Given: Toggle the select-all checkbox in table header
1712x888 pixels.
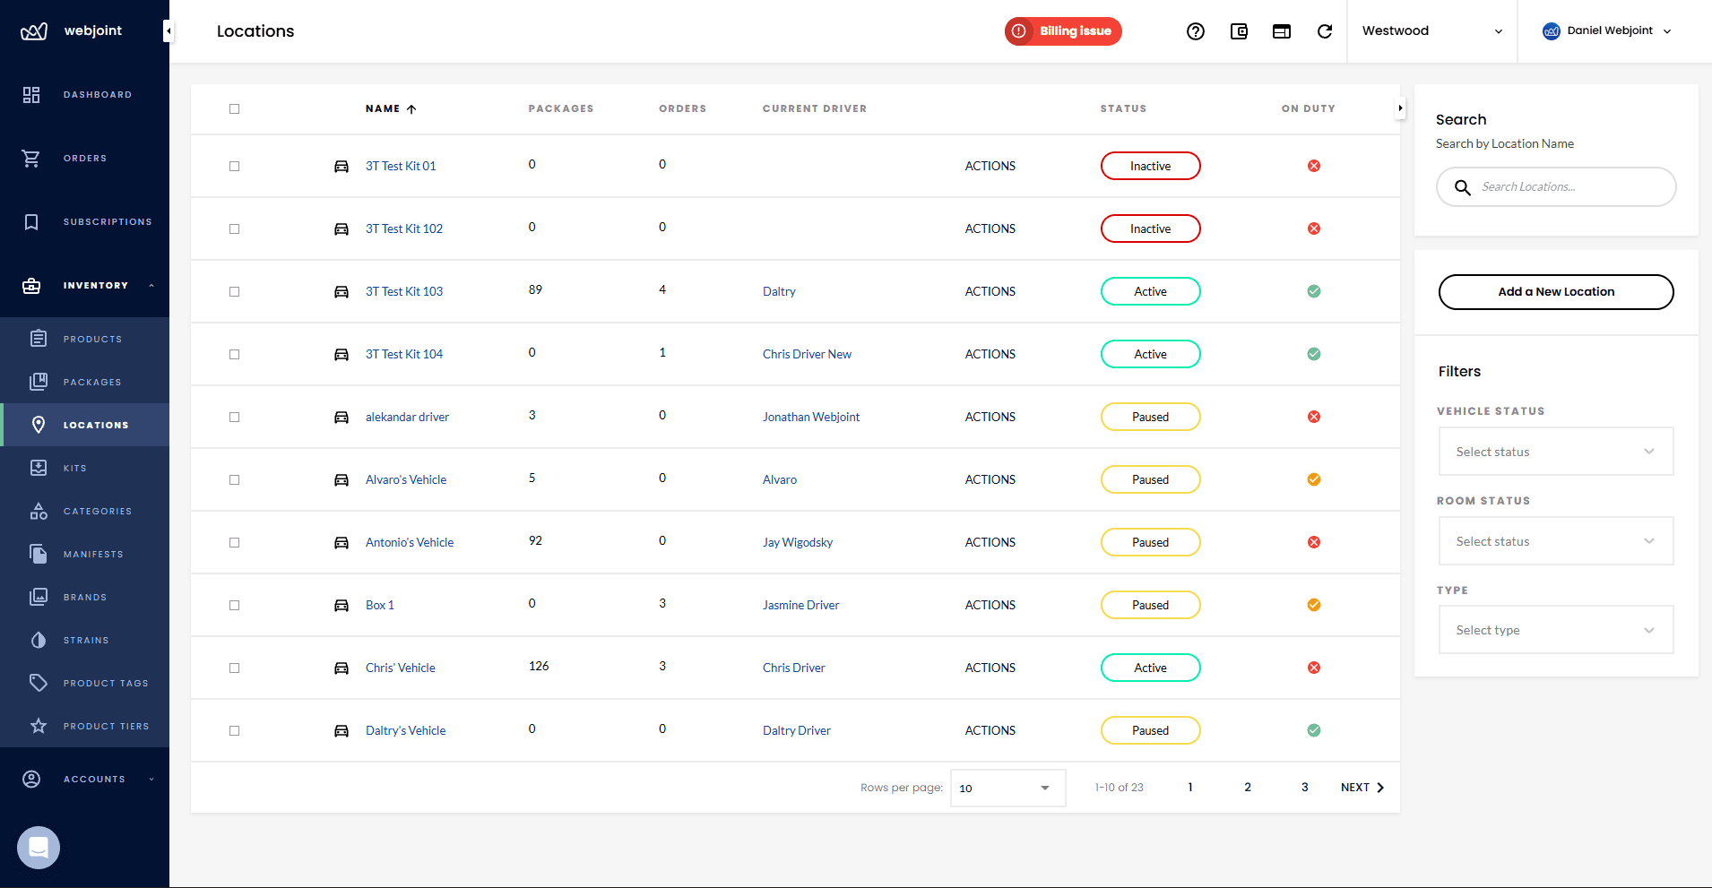Looking at the screenshot, I should tap(234, 108).
